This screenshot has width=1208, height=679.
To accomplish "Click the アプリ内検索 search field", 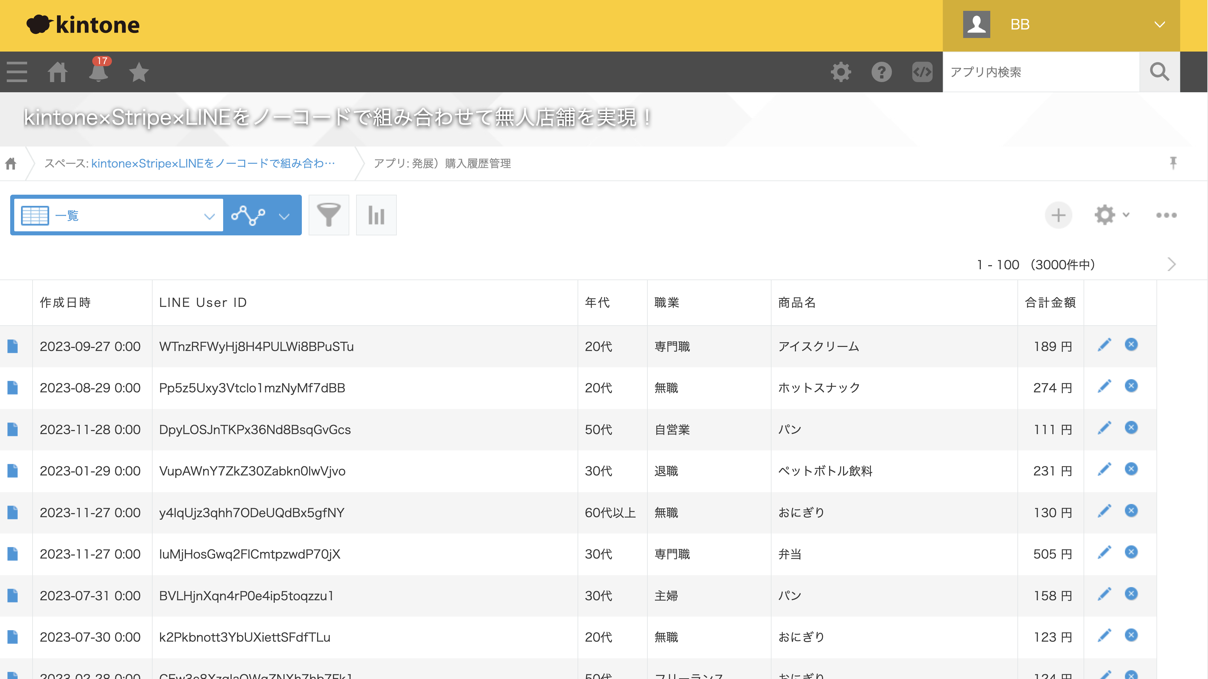I will point(1032,72).
